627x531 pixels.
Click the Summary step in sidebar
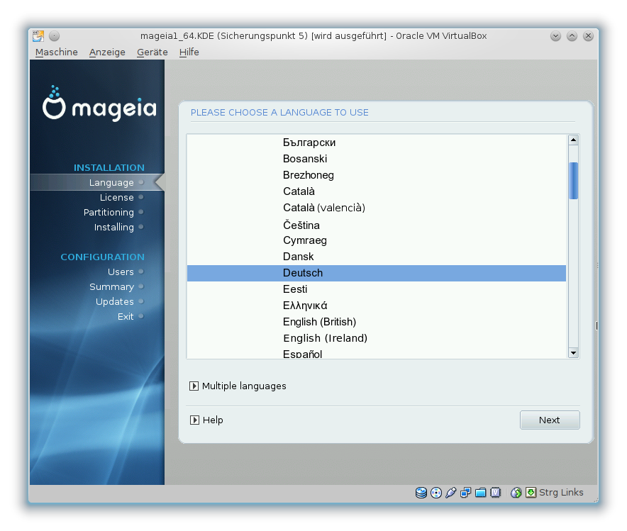112,287
